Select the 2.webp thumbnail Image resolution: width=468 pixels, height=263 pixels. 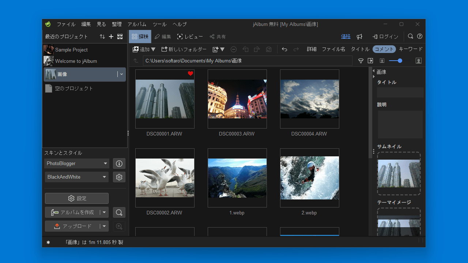(310, 178)
